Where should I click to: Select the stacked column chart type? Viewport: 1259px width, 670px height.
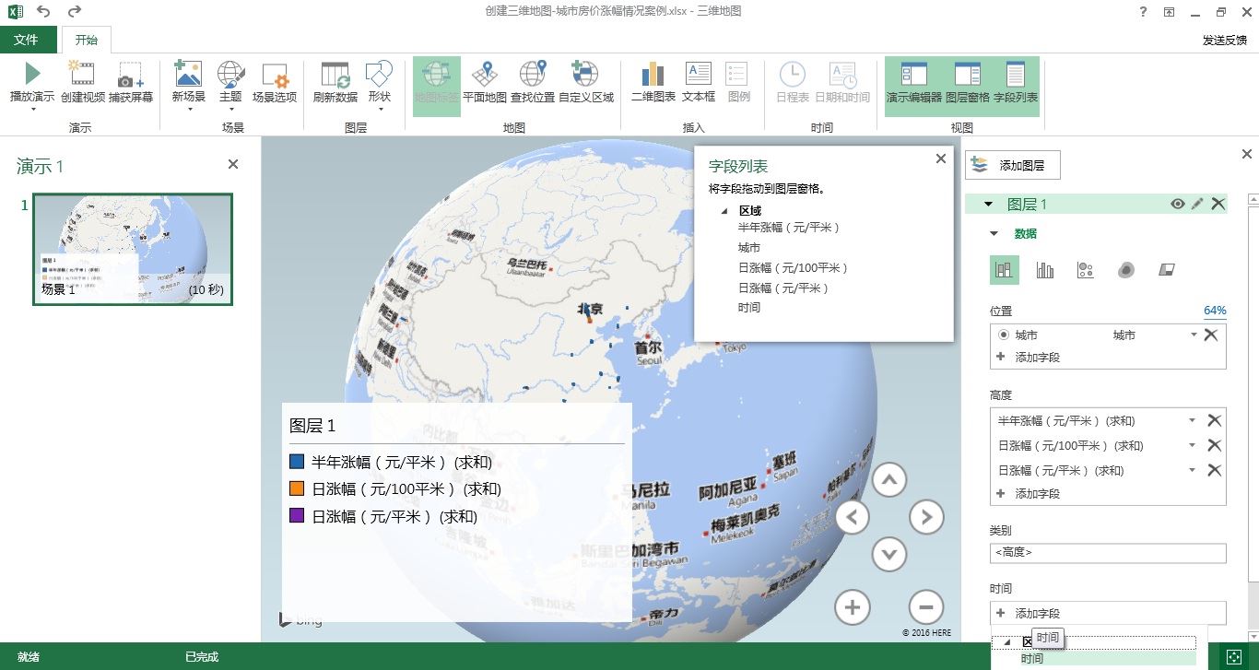(1005, 270)
